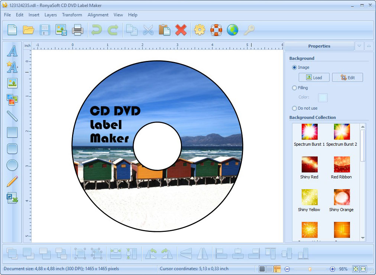
Task: Delete the selected item with red X
Action: (181, 30)
